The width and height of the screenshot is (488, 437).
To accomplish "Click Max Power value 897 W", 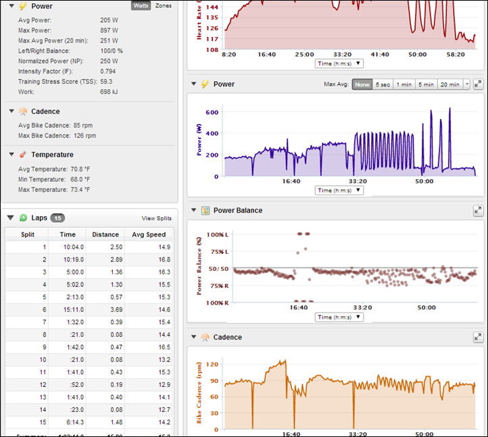I will coord(109,30).
